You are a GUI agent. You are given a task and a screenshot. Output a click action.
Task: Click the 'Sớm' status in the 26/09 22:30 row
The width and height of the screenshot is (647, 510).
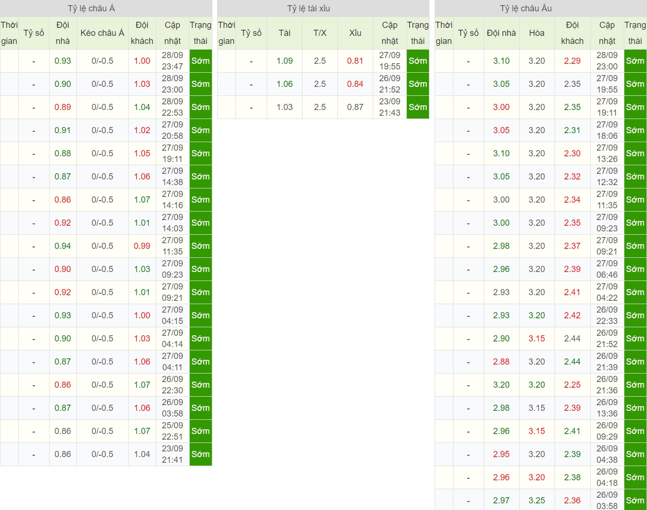point(201,385)
